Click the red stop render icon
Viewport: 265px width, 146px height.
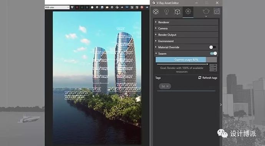142,7
